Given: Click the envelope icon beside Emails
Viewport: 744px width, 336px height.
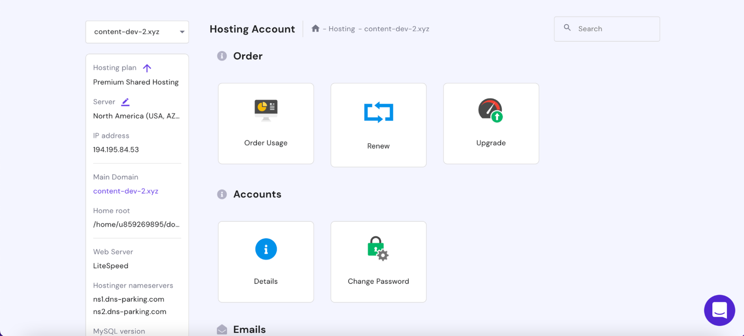Looking at the screenshot, I should pos(222,329).
